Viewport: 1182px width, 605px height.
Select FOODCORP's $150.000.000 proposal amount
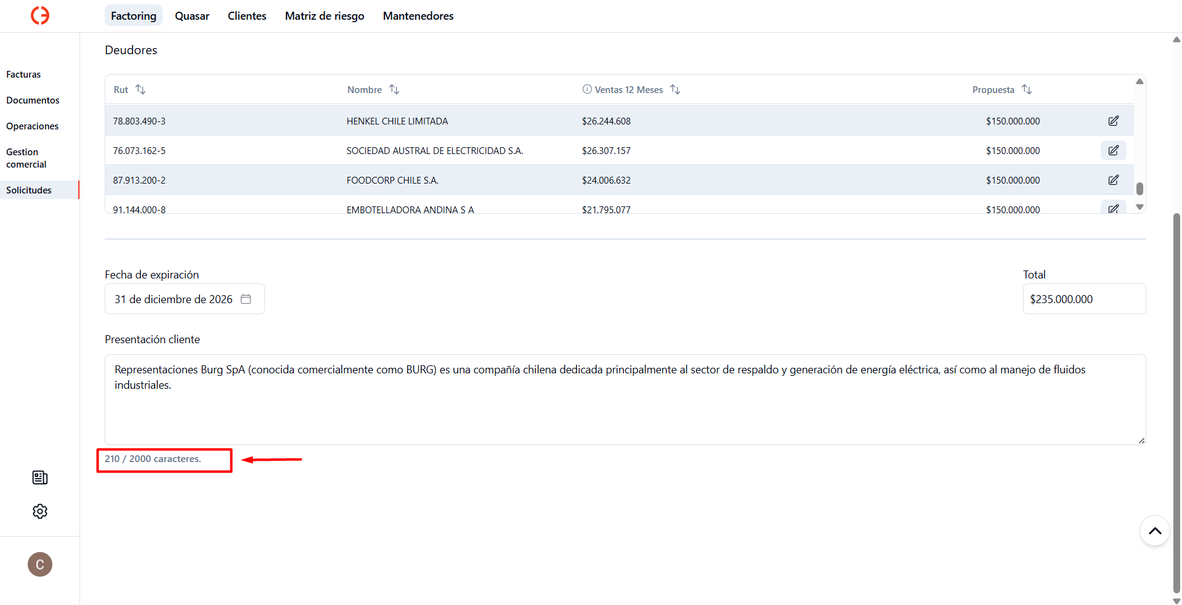tap(1013, 181)
